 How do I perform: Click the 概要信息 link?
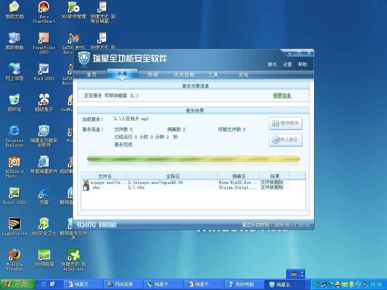[282, 96]
